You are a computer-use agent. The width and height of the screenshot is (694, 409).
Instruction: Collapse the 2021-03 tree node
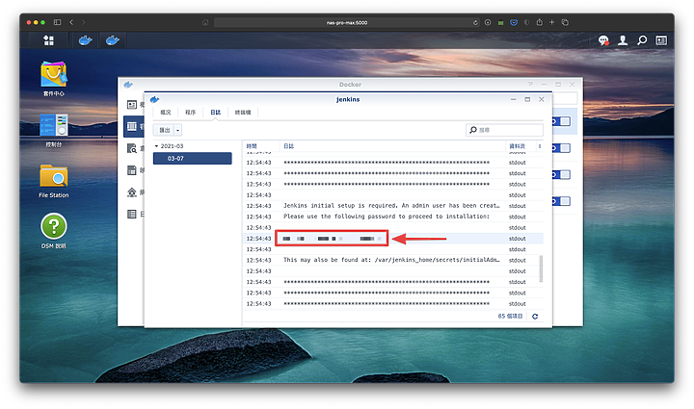coord(156,146)
